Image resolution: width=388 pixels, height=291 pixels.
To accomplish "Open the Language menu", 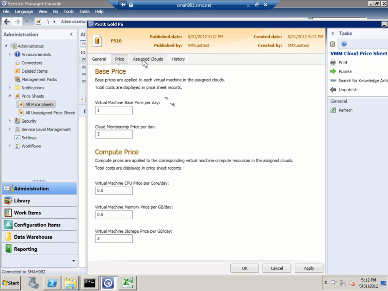I will click(24, 11).
